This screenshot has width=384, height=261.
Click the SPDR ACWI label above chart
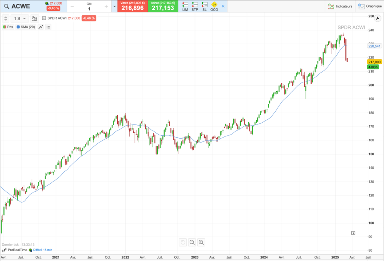tap(57, 18)
